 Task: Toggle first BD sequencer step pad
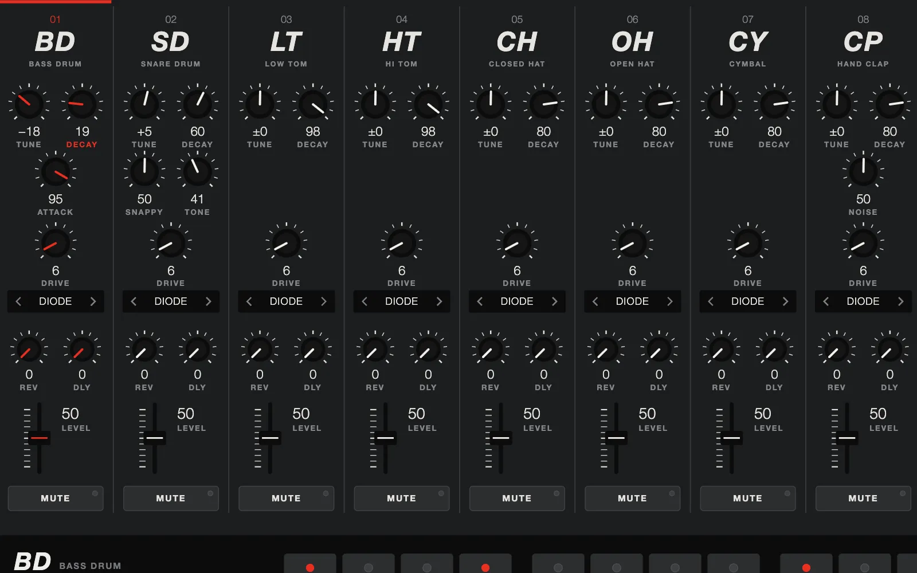coord(310,564)
